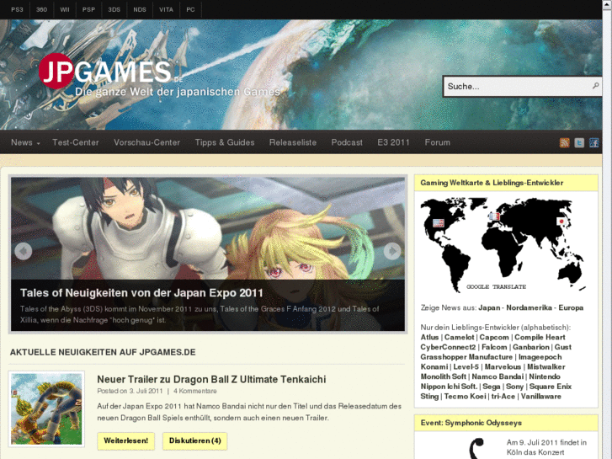Open the Dragon Ball article thumbnail
Viewport: 612px width, 459px height.
pyautogui.click(x=46, y=409)
